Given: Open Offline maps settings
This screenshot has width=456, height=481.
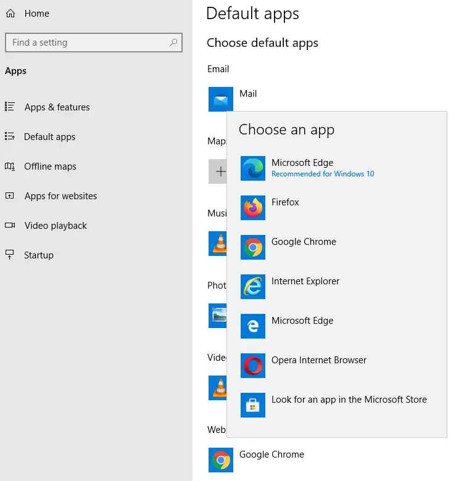Looking at the screenshot, I should pos(51,166).
